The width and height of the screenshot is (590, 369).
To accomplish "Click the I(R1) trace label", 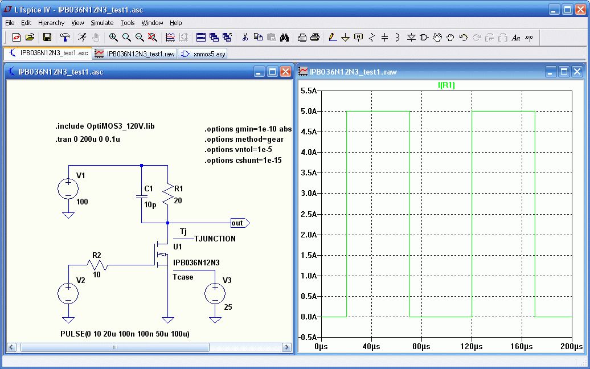I will (x=446, y=85).
